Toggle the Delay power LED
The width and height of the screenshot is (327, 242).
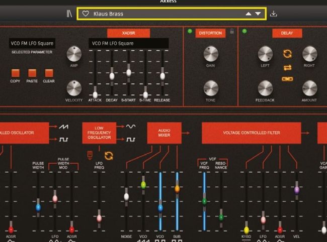245,32
